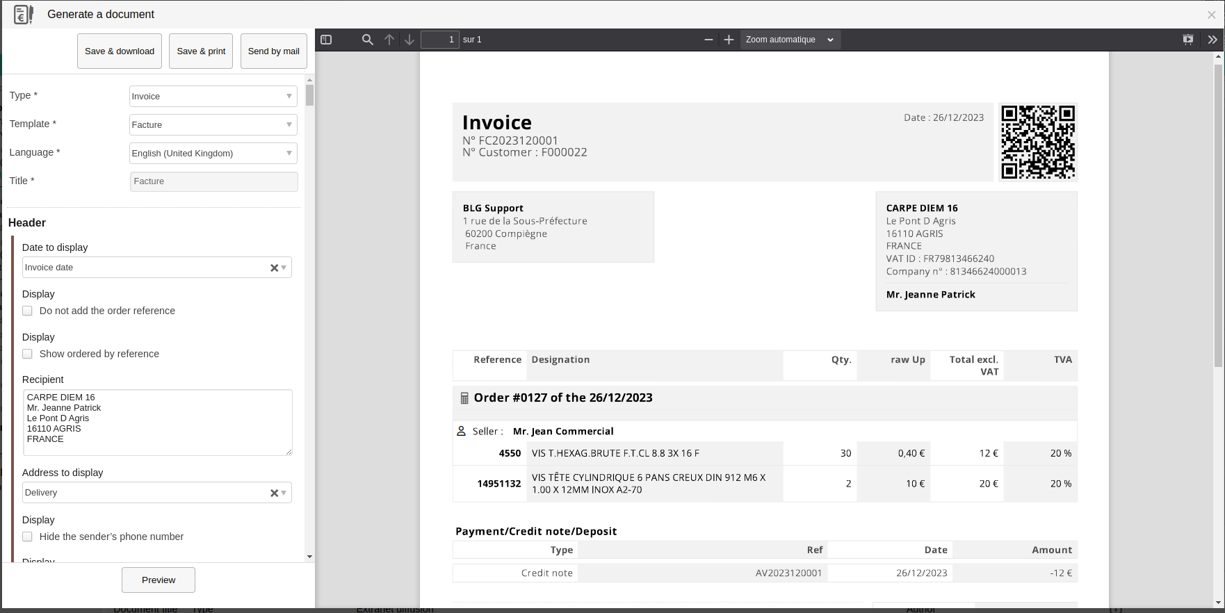Click the QR code on invoice

1038,142
